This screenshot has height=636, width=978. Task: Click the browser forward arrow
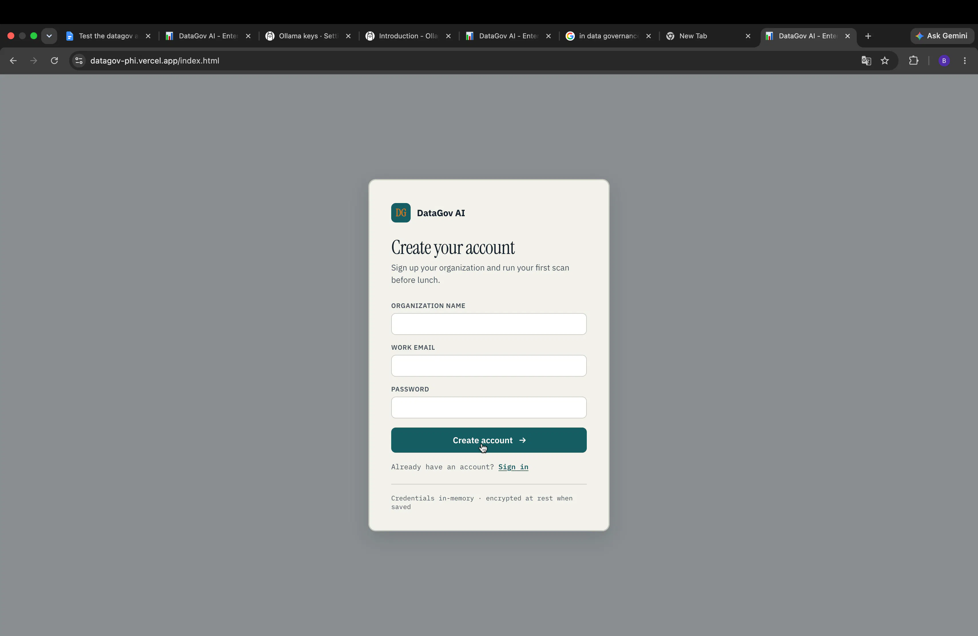coord(34,61)
